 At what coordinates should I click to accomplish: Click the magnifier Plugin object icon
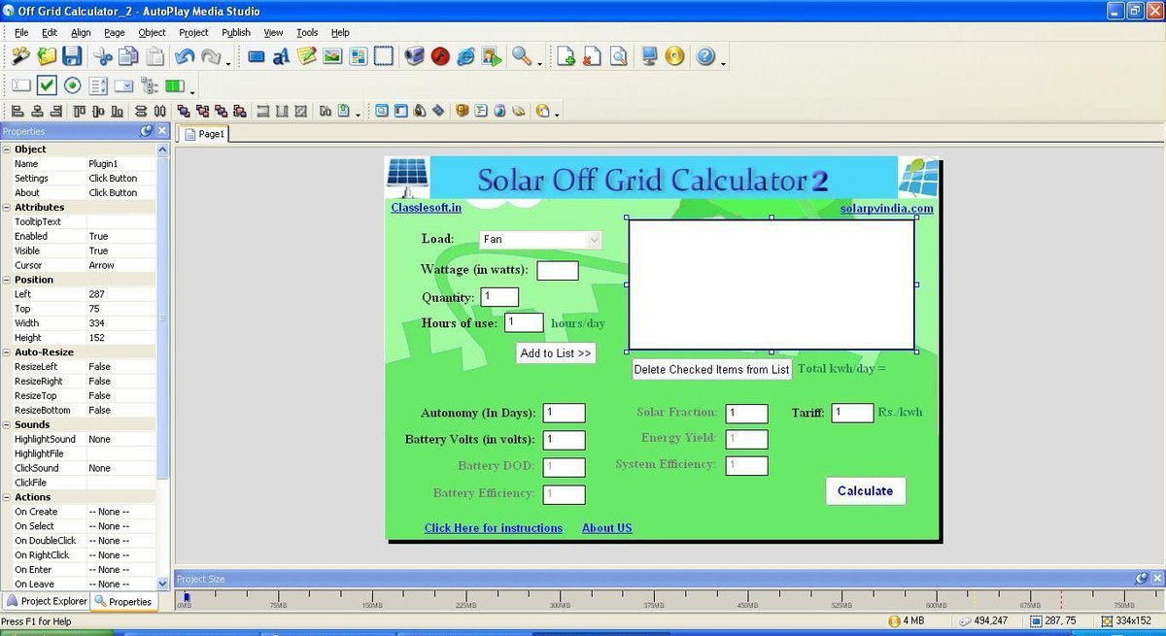[522, 56]
